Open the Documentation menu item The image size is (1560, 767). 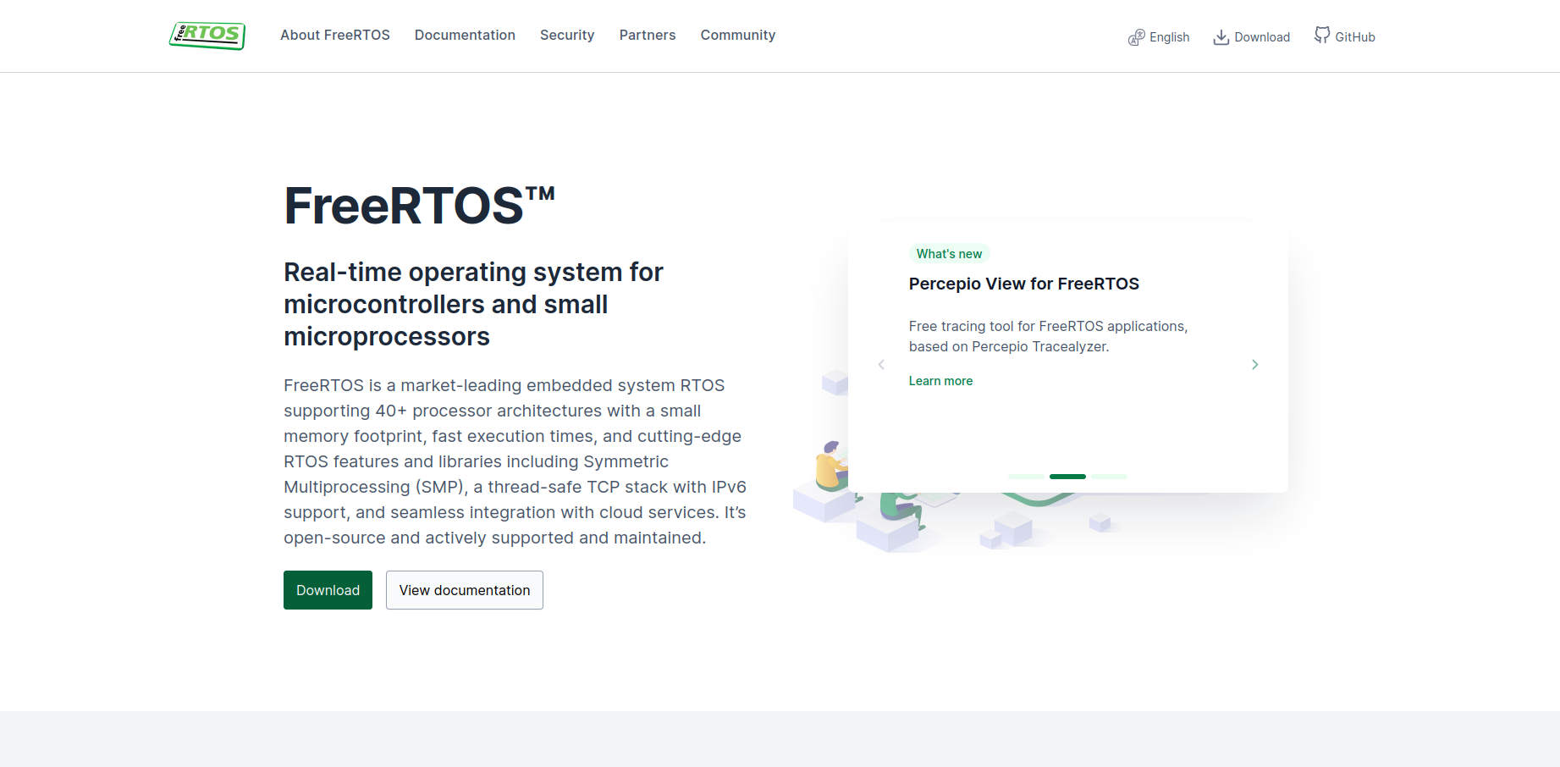pos(465,35)
